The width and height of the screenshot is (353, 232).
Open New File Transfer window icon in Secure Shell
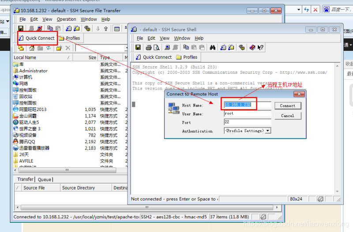tap(231, 47)
